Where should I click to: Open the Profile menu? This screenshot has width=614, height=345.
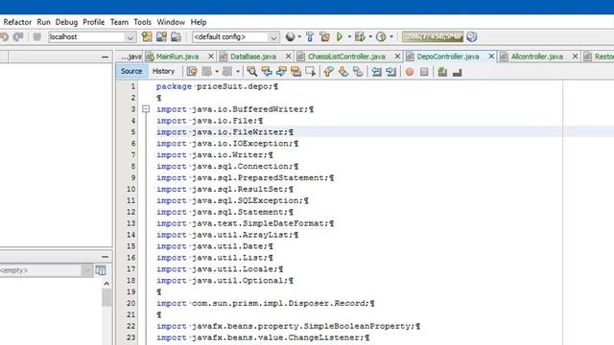(x=94, y=22)
